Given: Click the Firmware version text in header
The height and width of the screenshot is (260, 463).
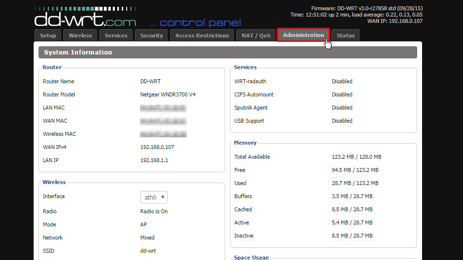Looking at the screenshot, I should 367,8.
